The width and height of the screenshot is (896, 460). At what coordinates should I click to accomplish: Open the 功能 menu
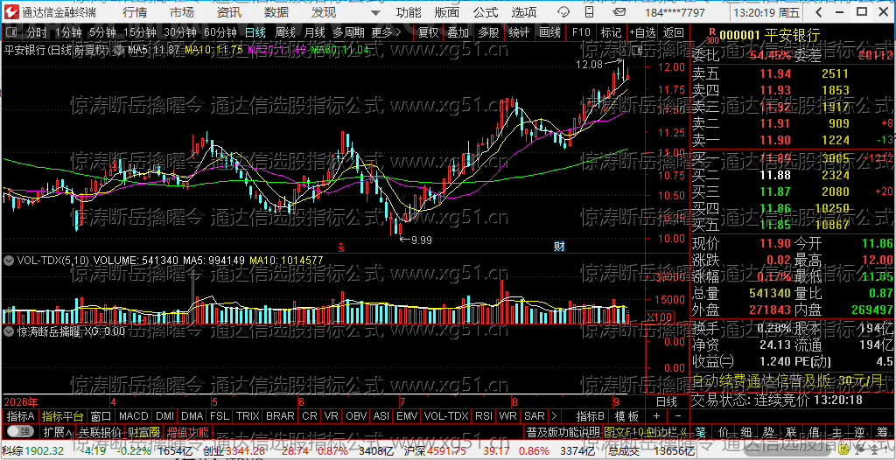409,12
